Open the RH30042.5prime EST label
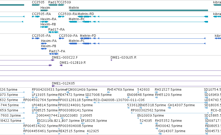221x135 pixels. click(169, 126)
